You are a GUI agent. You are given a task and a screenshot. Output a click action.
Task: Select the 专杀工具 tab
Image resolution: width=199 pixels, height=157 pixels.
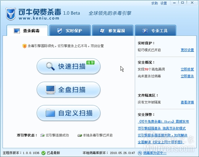(x=156, y=30)
